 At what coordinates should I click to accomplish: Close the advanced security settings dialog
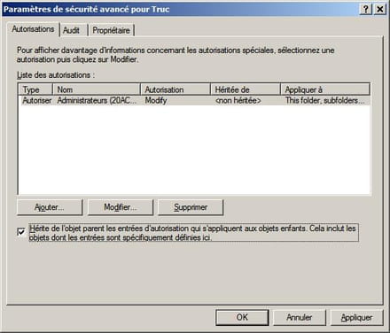pyautogui.click(x=379, y=9)
